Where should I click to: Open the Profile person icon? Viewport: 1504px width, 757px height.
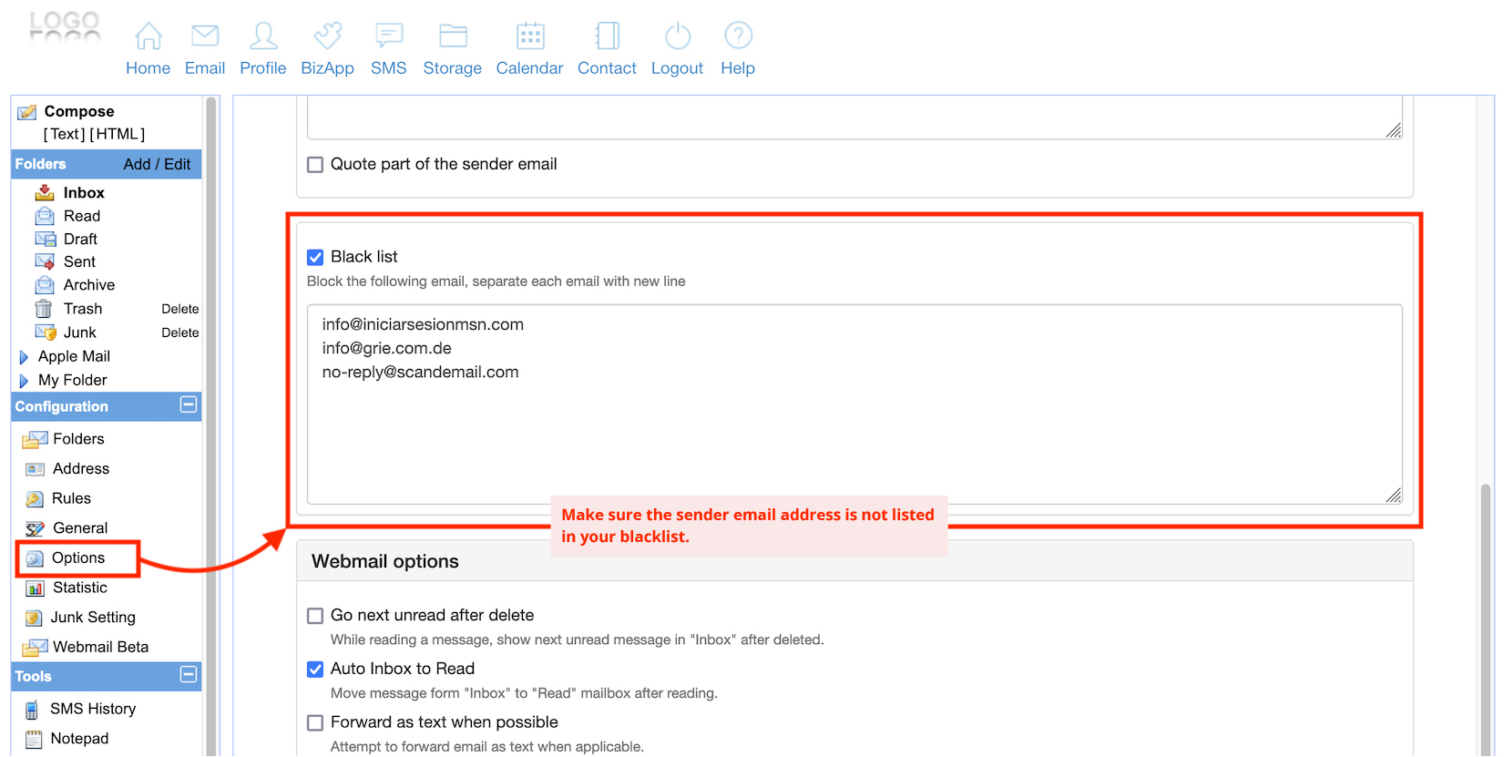point(263,36)
